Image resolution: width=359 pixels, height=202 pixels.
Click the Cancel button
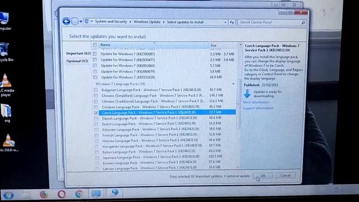point(286,176)
